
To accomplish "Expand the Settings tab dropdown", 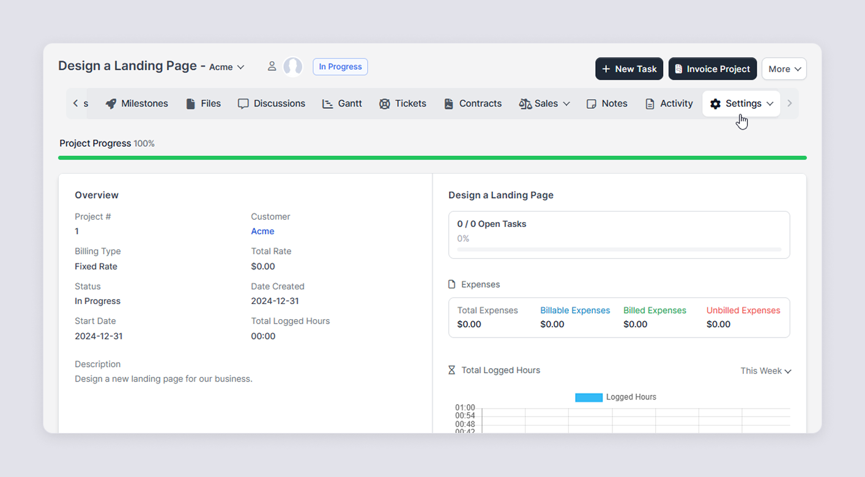I will coord(770,104).
